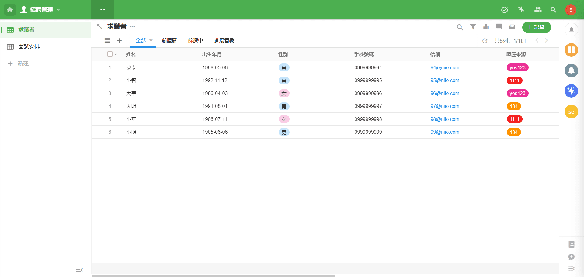Click birth date 1985-06-06
The height and width of the screenshot is (277, 584).
(x=215, y=132)
